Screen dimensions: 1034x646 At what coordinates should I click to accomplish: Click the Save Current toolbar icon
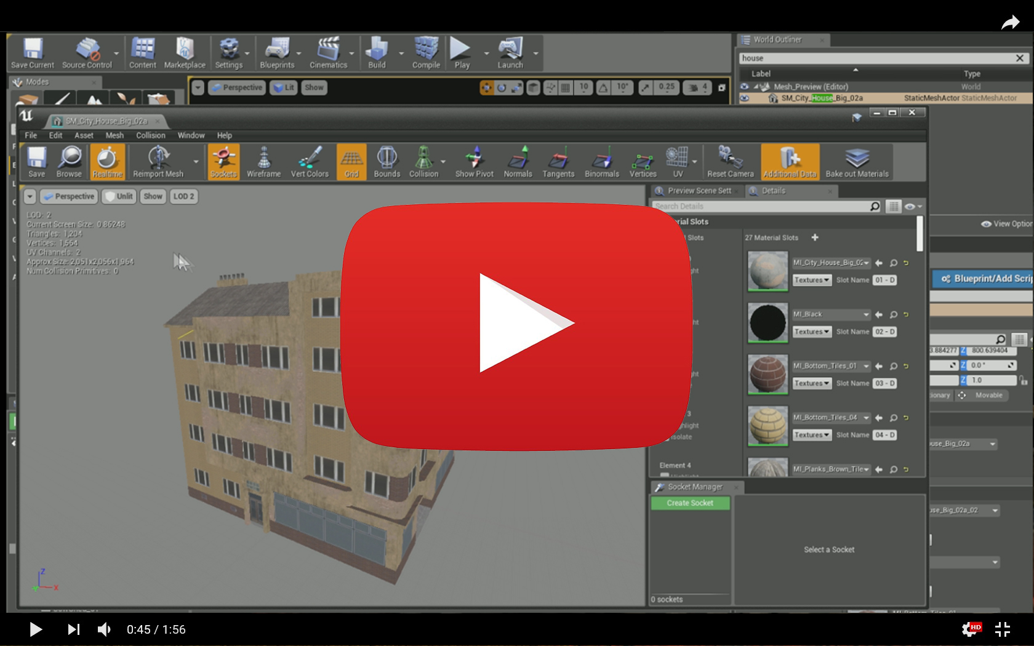click(33, 53)
